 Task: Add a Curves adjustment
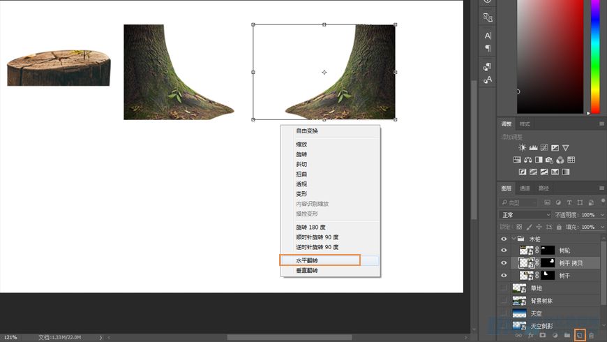(544, 147)
